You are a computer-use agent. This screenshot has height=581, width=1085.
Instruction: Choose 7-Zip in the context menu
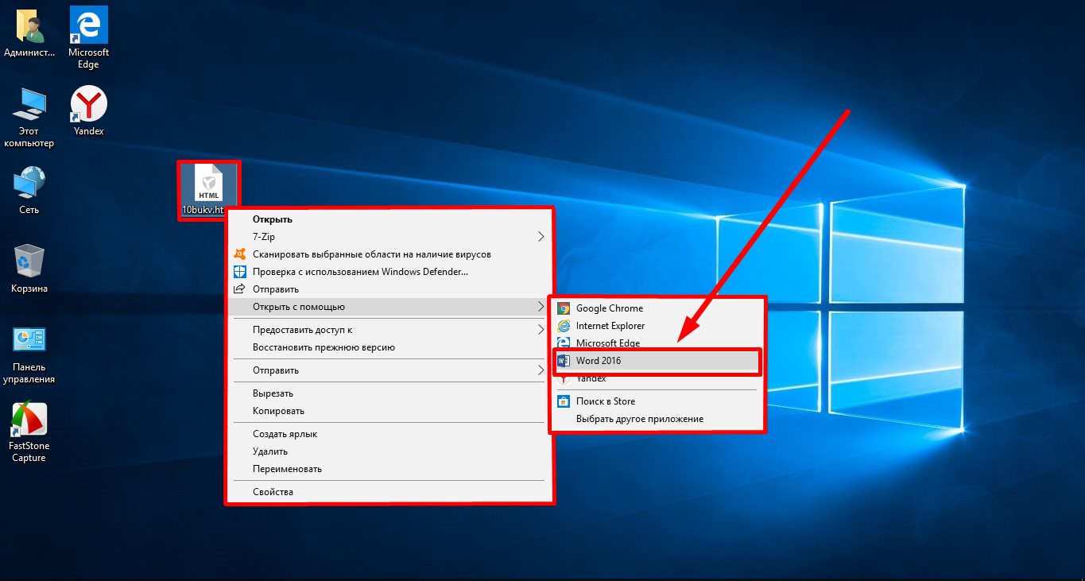tap(389, 237)
